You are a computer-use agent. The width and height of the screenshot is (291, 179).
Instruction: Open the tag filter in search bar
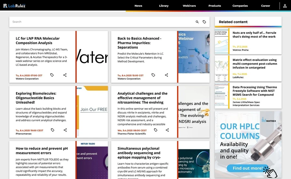(204, 22)
